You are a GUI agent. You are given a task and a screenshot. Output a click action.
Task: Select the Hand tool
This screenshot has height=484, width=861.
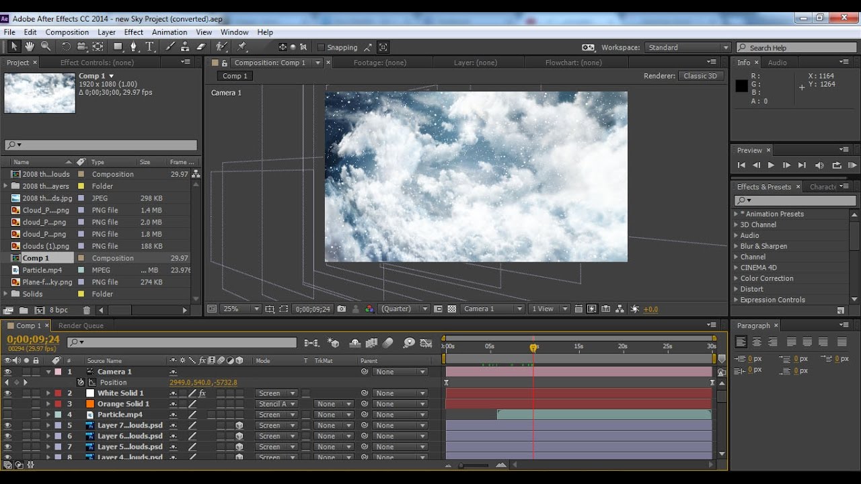[30, 46]
